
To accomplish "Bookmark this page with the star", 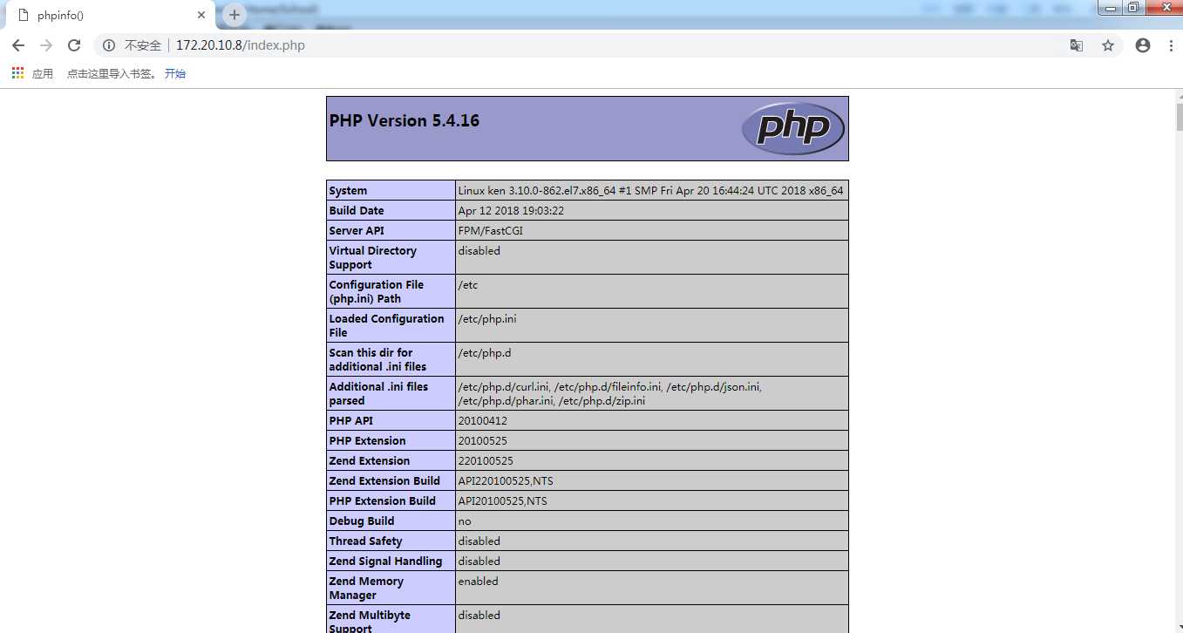I will click(x=1108, y=45).
